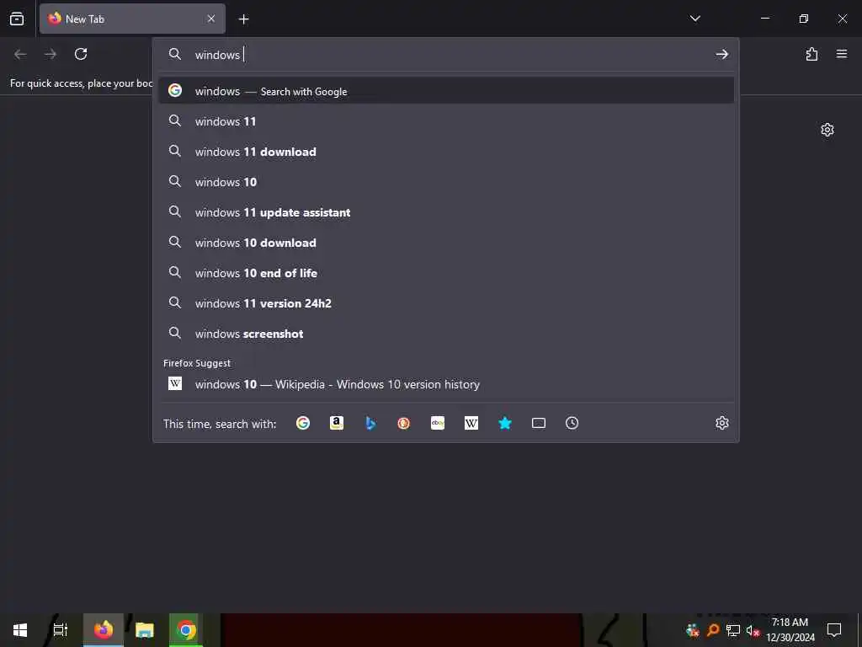Close the New Tab tab
Screen dimensions: 862x647
[211, 19]
